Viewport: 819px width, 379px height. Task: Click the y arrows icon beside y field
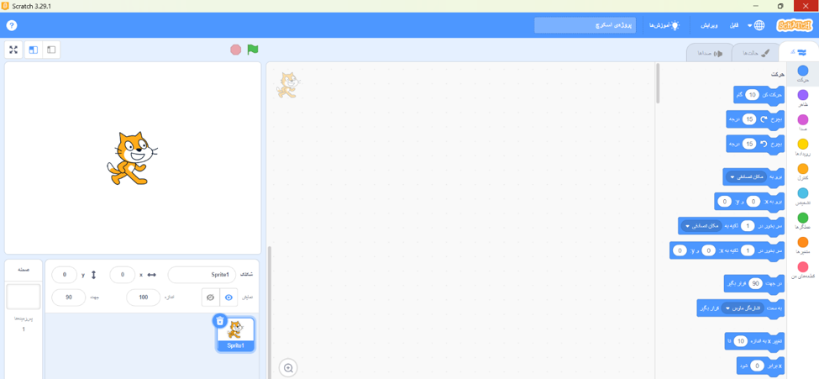pyautogui.click(x=93, y=275)
